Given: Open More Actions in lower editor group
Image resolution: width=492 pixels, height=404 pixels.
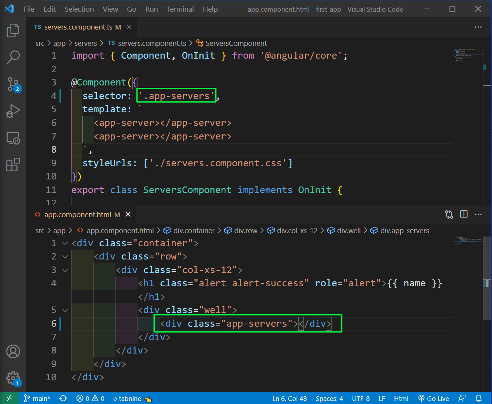Looking at the screenshot, I should (478, 214).
